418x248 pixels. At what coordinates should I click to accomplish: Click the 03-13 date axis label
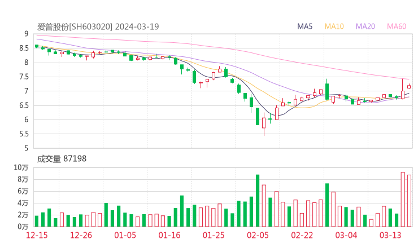[390, 235]
